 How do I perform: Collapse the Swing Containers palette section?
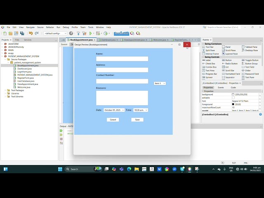click(203, 44)
